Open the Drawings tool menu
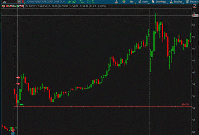 tap(159, 1)
